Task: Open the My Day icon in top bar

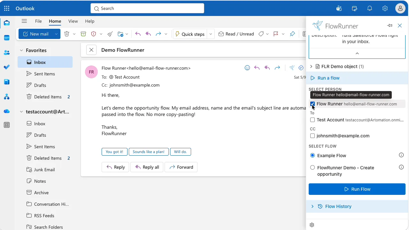Action: 354,8
